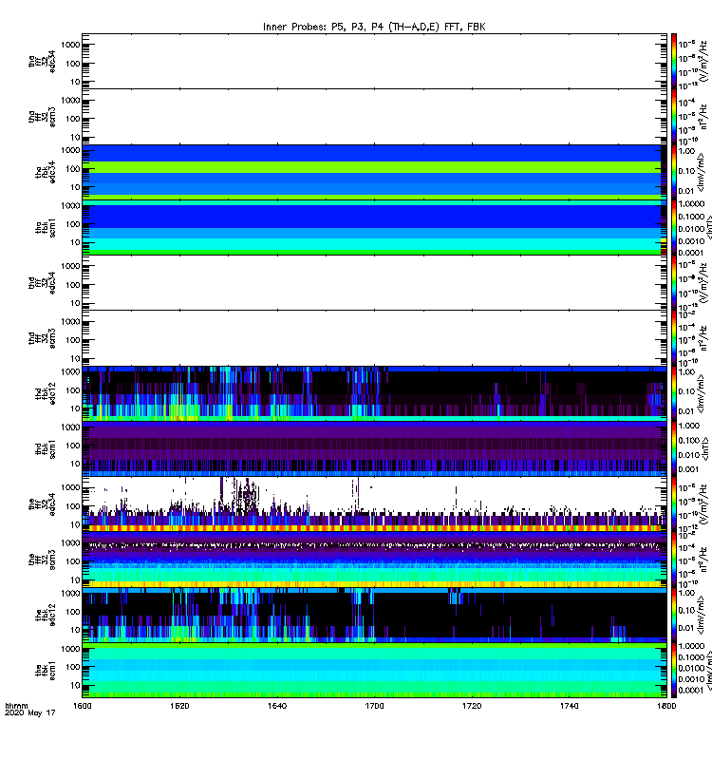Click the '2020 May 17' date label
Viewport: 712px width, 760px height.
pyautogui.click(x=30, y=713)
